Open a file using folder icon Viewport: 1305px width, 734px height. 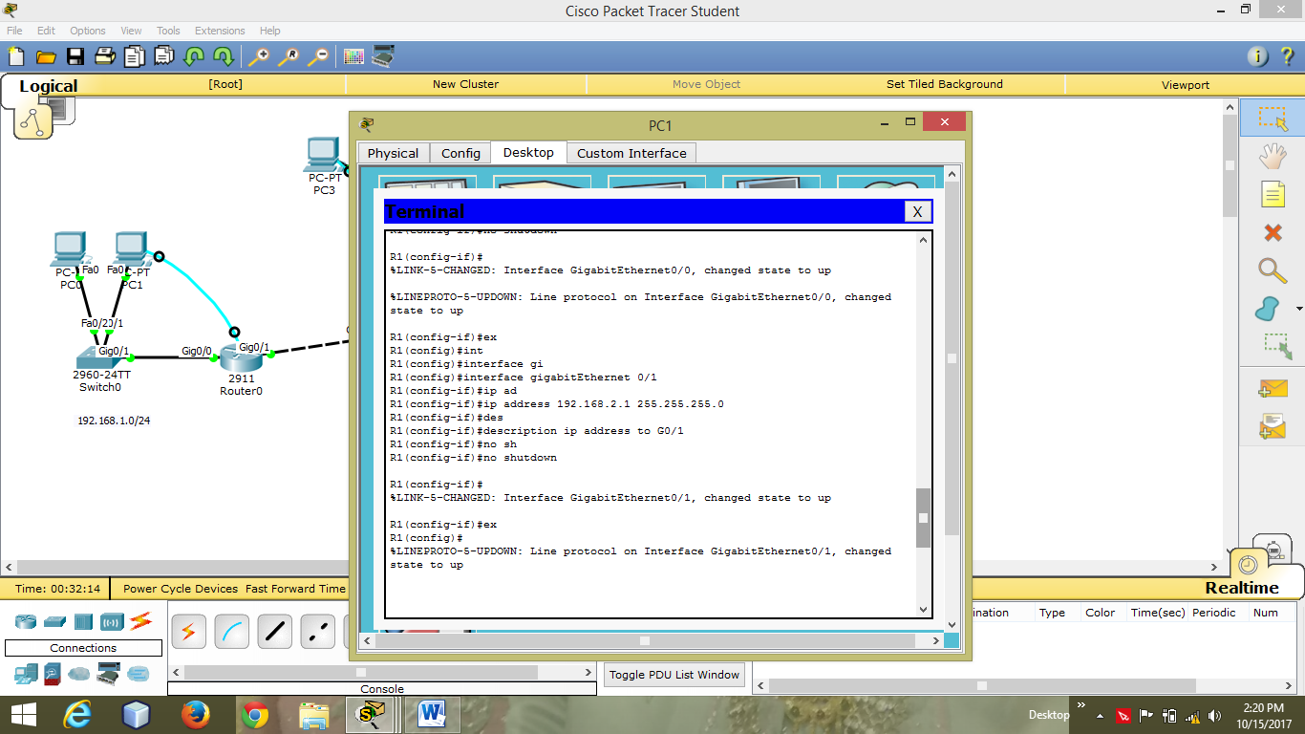click(x=46, y=56)
